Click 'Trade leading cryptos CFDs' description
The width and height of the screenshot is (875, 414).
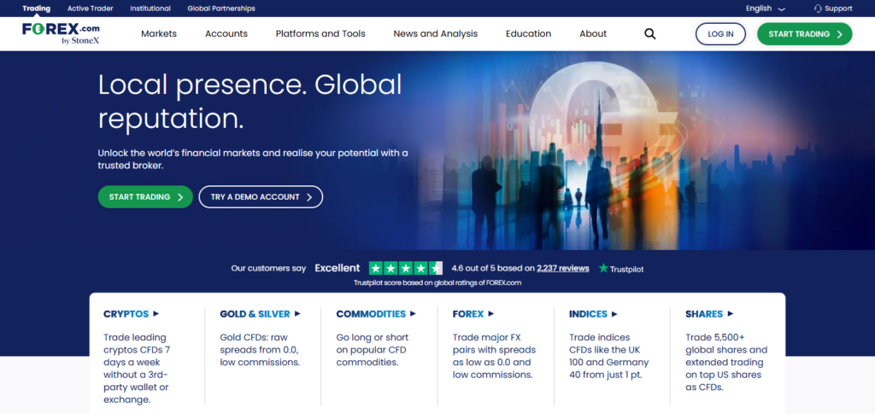(137, 368)
